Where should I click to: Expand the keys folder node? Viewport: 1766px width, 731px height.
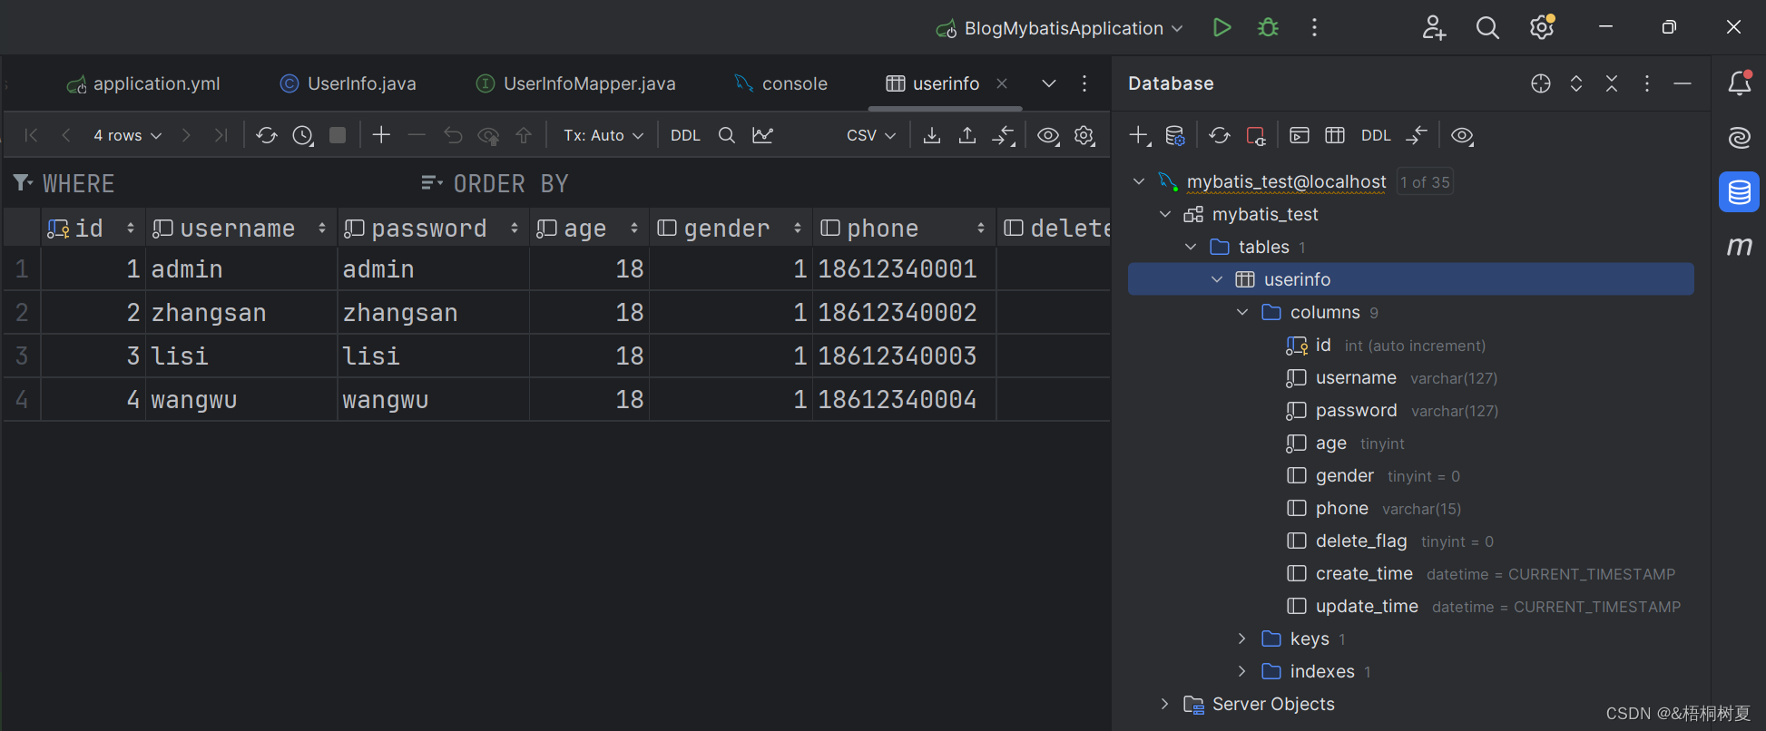pos(1242,638)
